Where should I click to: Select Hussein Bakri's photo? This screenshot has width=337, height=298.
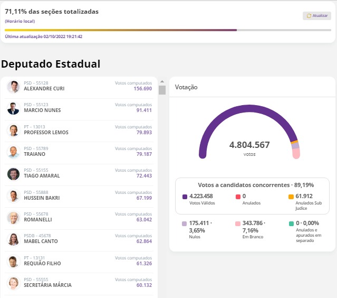pos(13,196)
